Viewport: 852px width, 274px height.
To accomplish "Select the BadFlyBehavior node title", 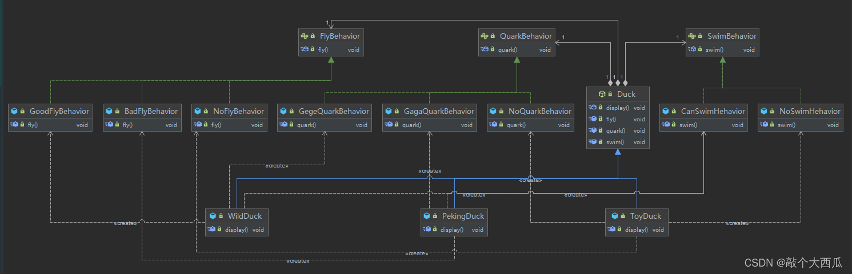I will 151,111.
